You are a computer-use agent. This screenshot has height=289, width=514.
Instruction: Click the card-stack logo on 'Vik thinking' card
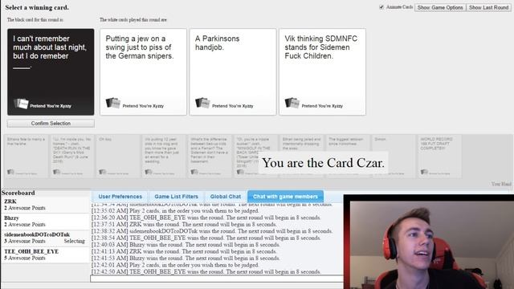tap(292, 103)
